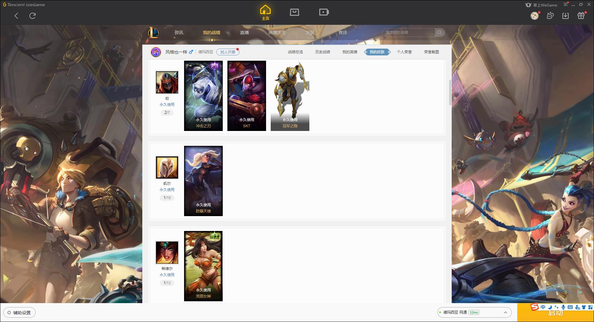This screenshot has width=594, height=322.
Task: Click the skin list vertical scrollbar
Action: click(450, 92)
